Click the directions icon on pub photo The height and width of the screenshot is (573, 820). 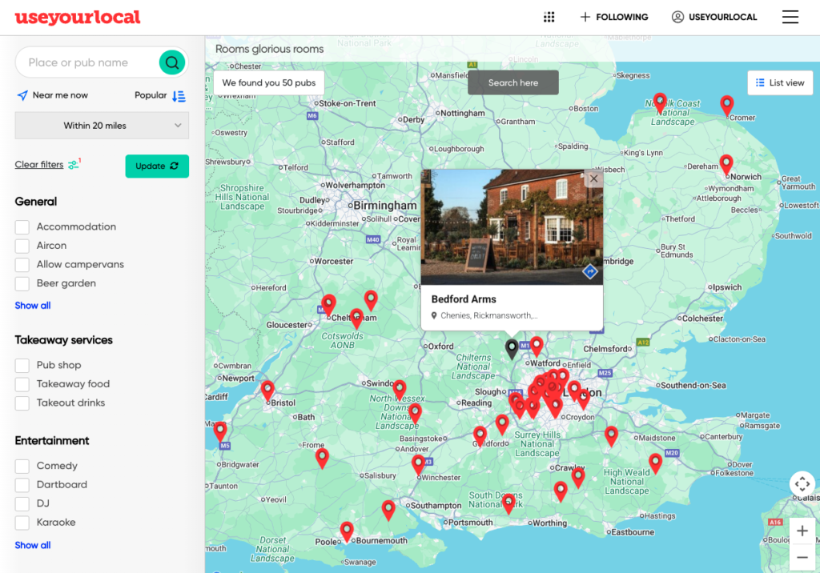589,272
